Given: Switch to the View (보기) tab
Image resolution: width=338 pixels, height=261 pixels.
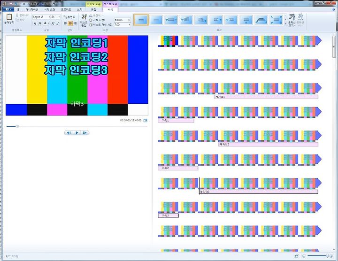Looking at the screenshot, I should coord(79,10).
